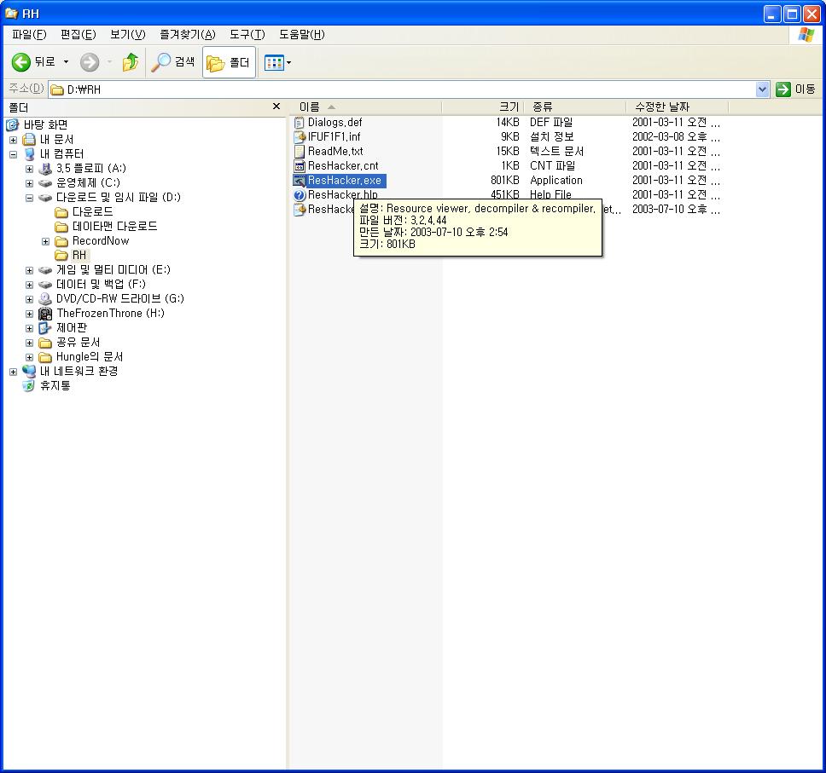Open the 도구(T) menu
Viewport: 826px width, 773px height.
pyautogui.click(x=247, y=34)
